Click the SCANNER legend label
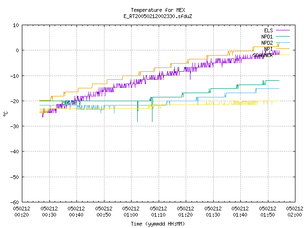Image resolution: width=304 pixels, height=228 pixels. pos(263,55)
